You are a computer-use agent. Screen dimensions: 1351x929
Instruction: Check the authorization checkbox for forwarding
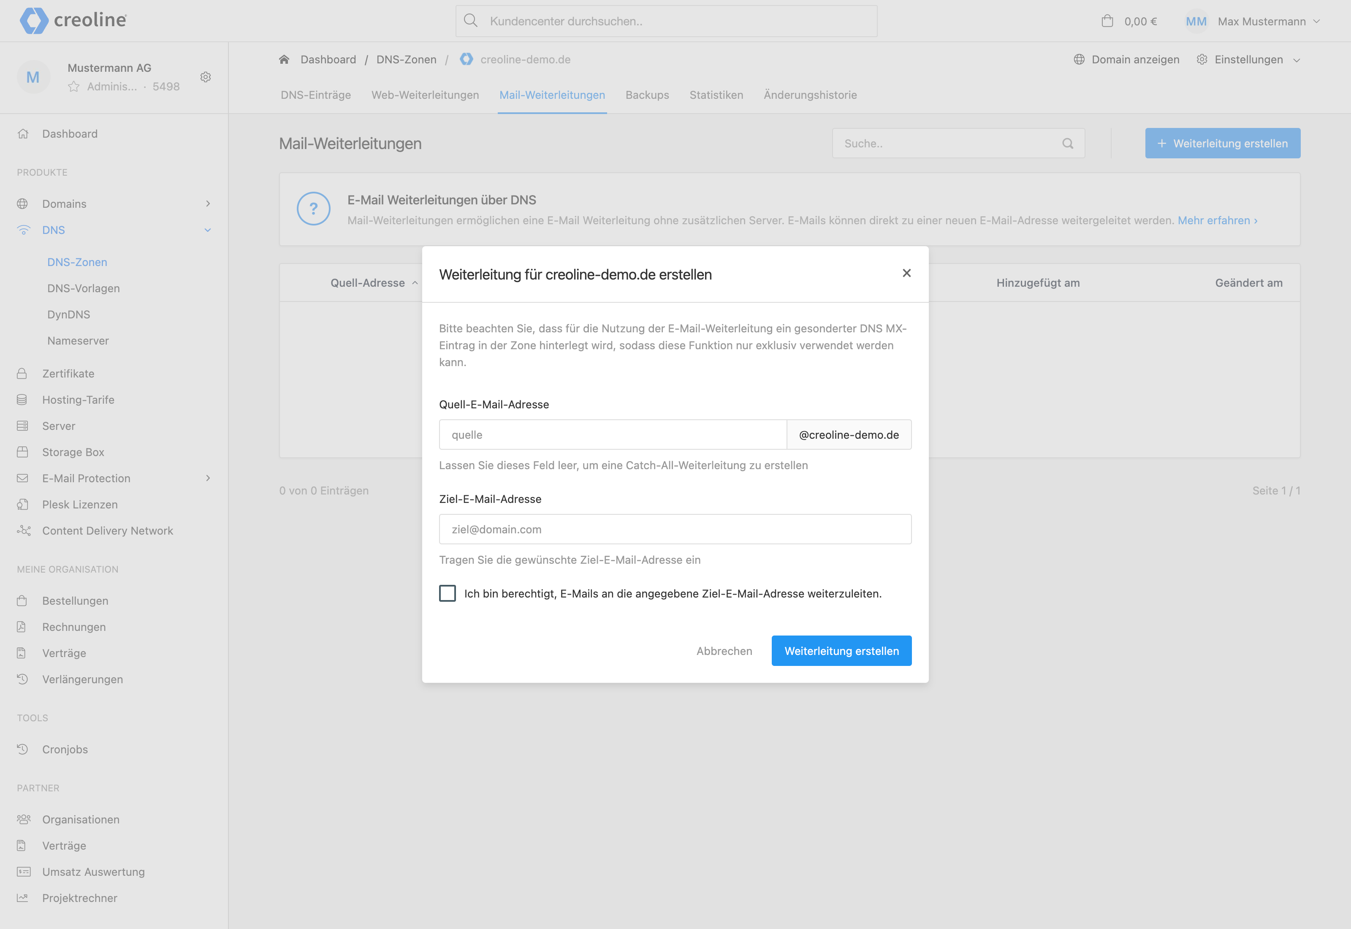448,593
